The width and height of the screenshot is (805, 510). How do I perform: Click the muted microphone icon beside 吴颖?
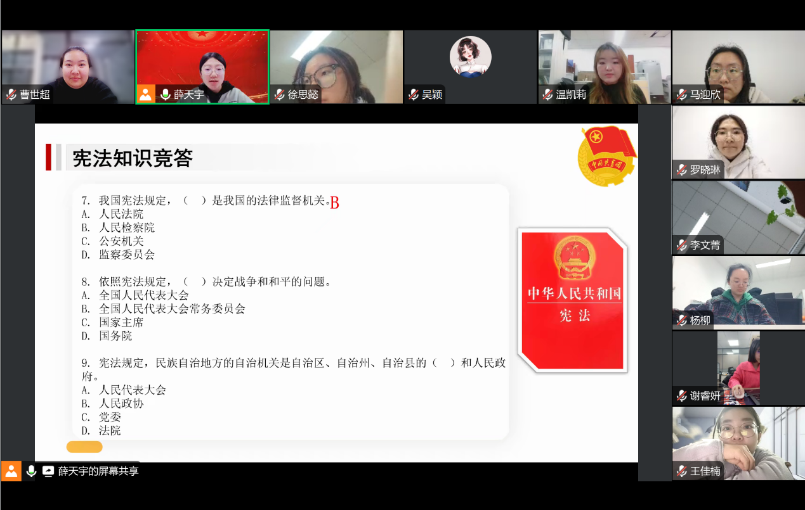414,94
